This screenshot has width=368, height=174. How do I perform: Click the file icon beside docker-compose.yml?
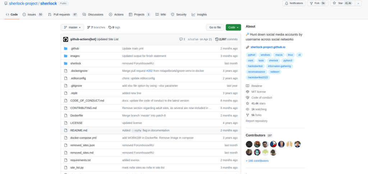click(x=66, y=138)
